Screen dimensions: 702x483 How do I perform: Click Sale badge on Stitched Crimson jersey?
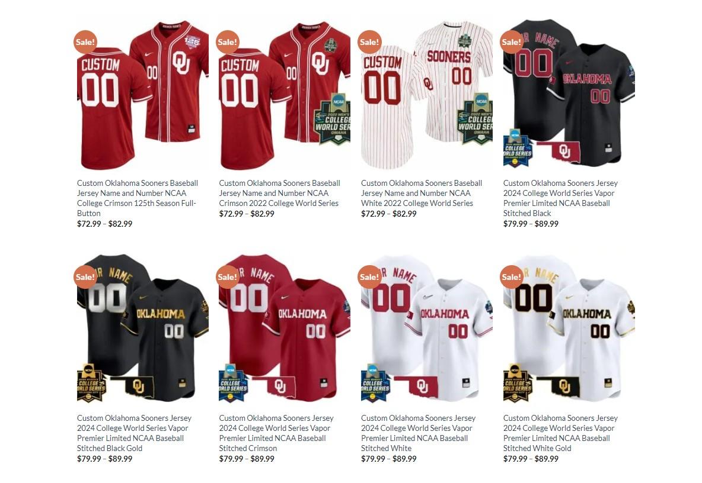228,277
